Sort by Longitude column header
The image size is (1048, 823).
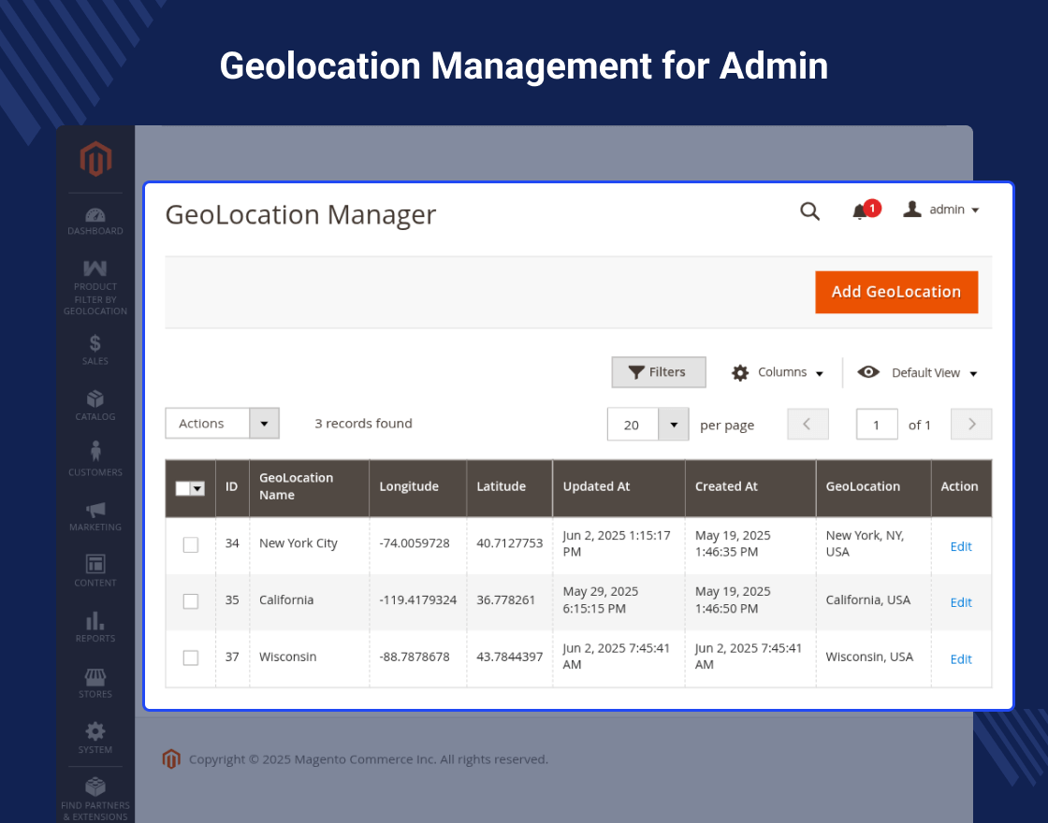[x=417, y=487]
